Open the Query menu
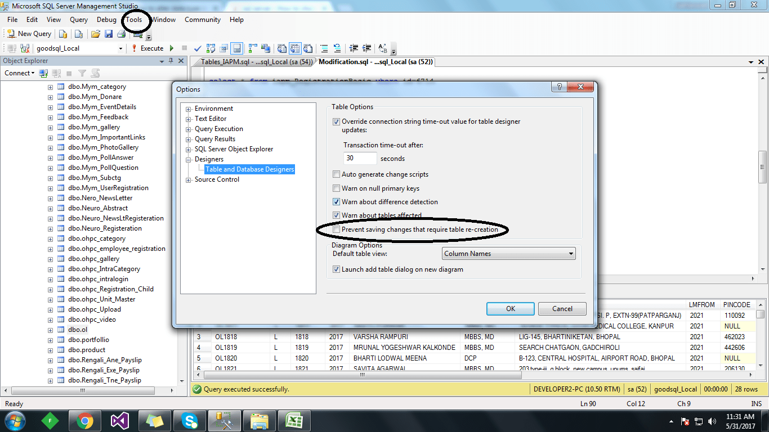Screen dimensions: 769x432 coord(79,20)
